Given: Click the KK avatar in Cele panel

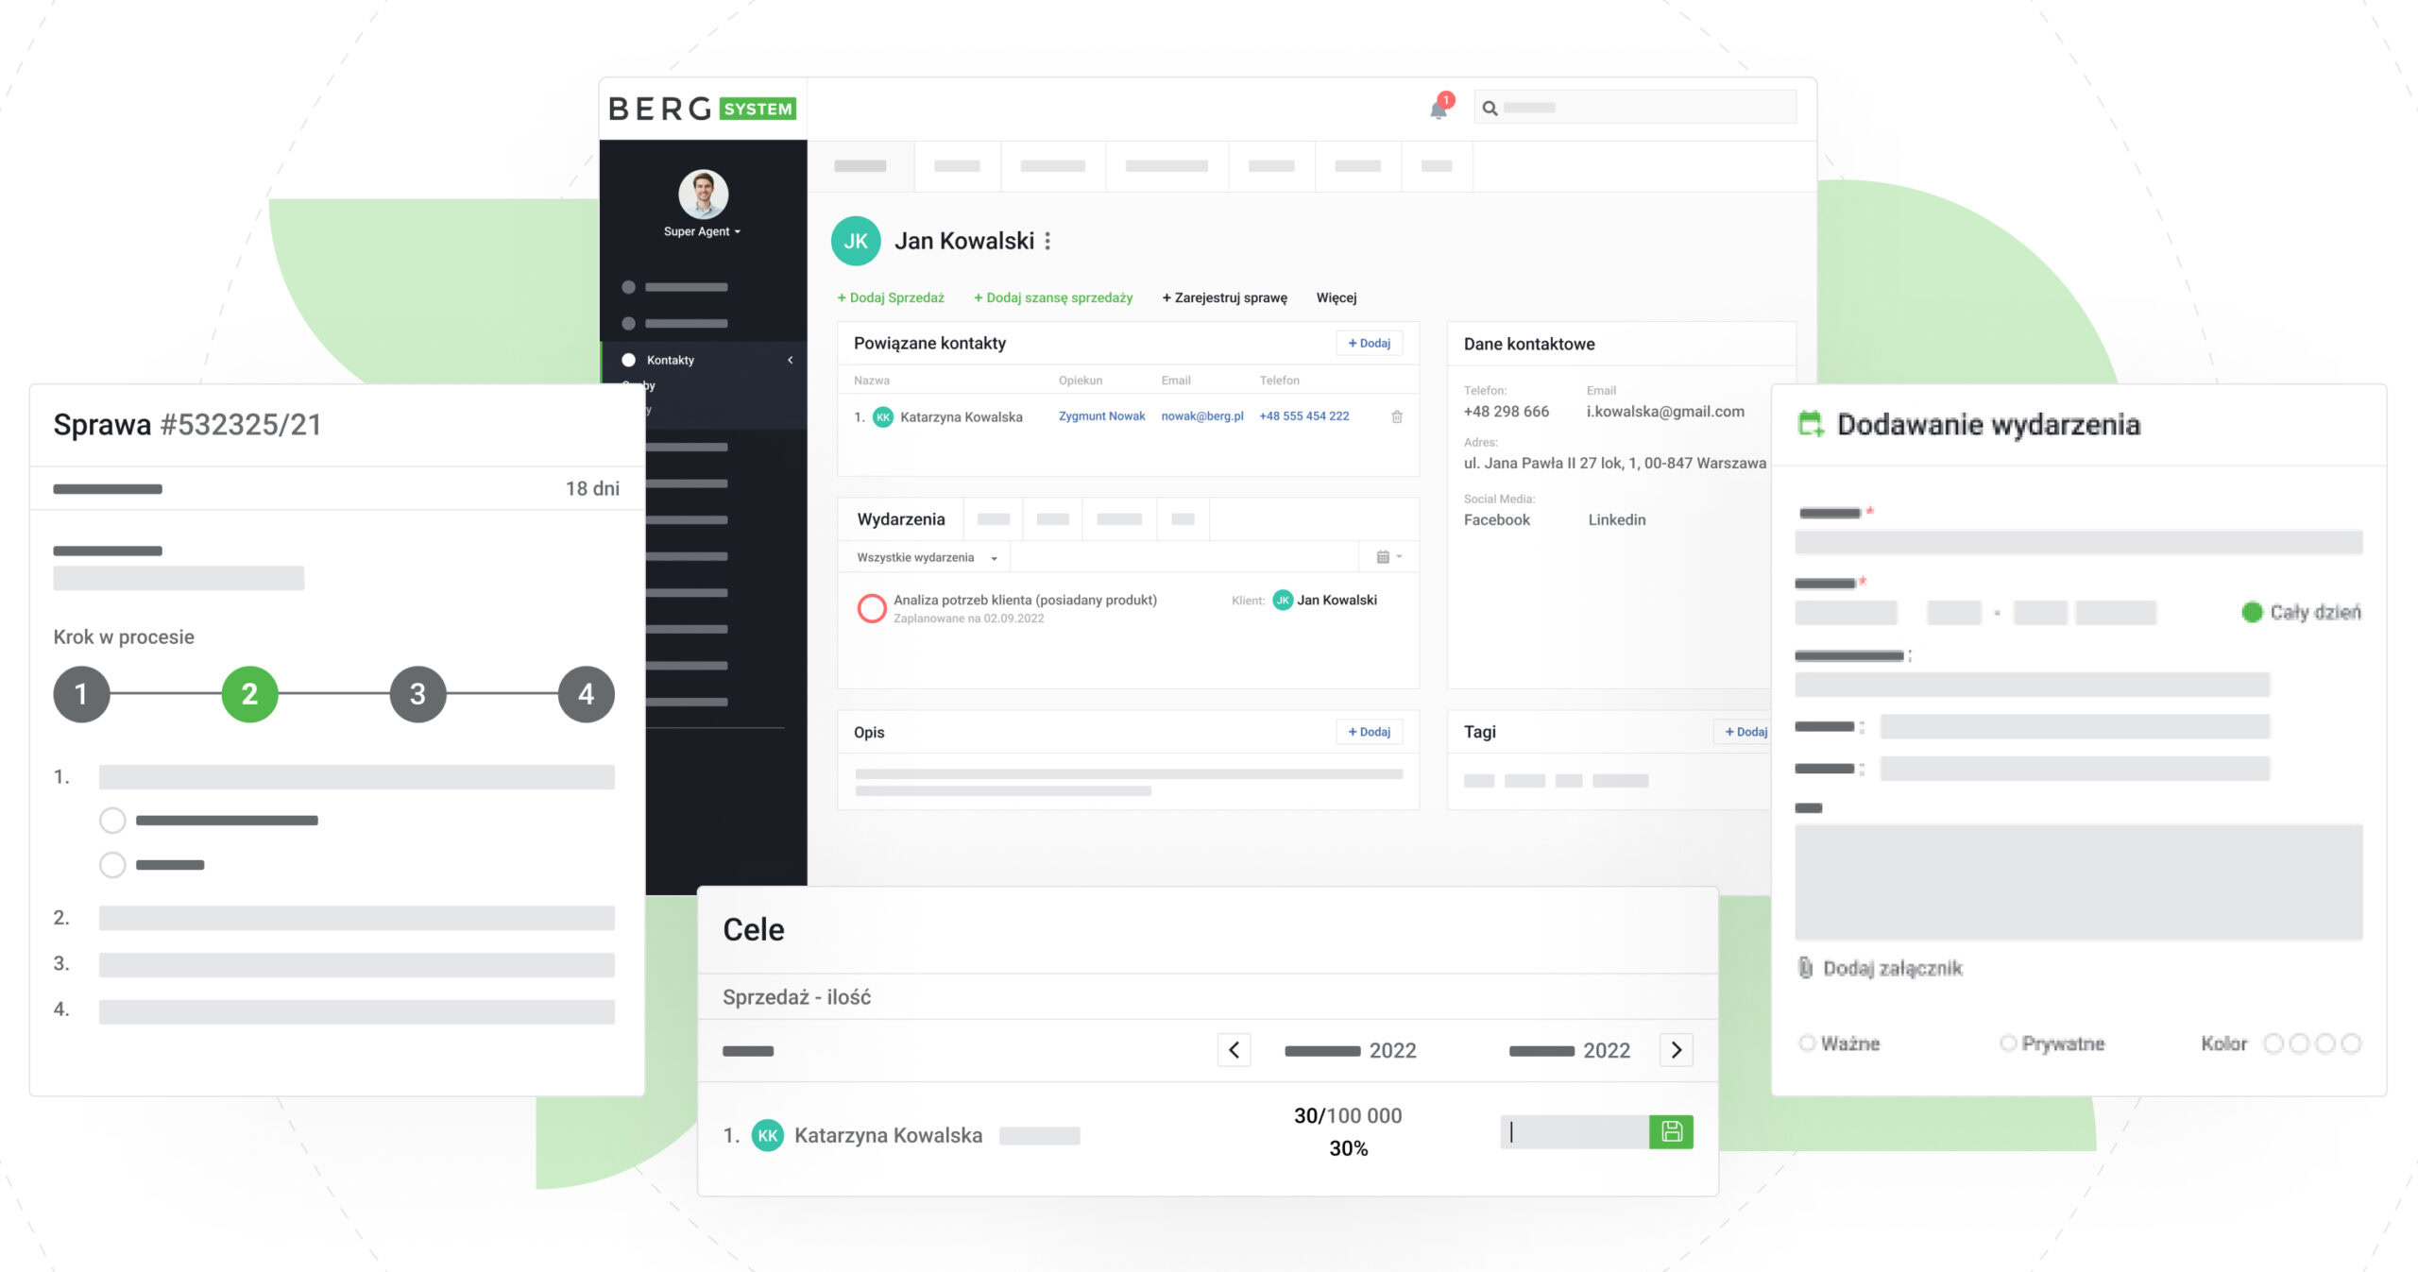Looking at the screenshot, I should (x=767, y=1135).
